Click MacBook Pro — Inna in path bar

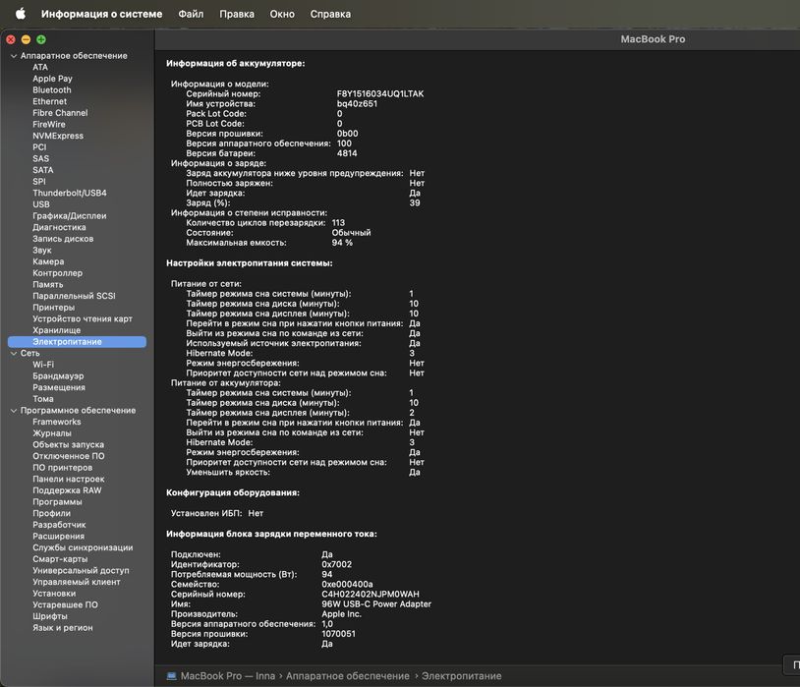tap(228, 676)
